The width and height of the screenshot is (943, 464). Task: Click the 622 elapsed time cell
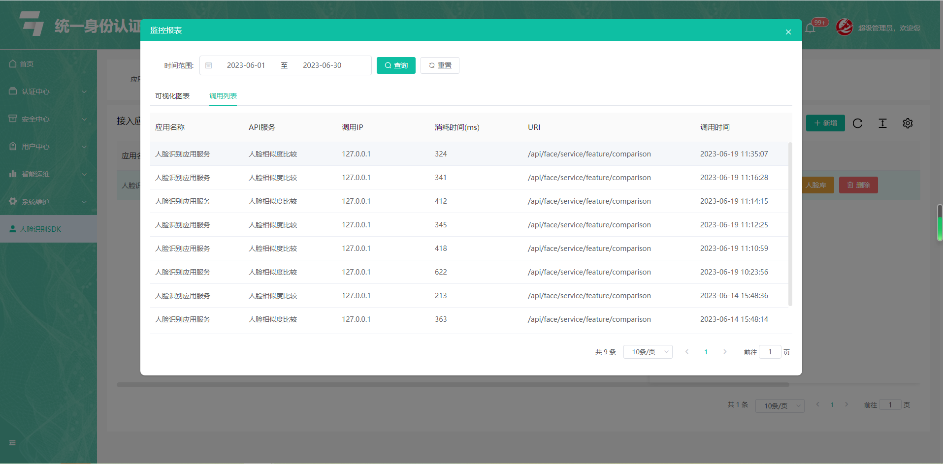(x=441, y=272)
